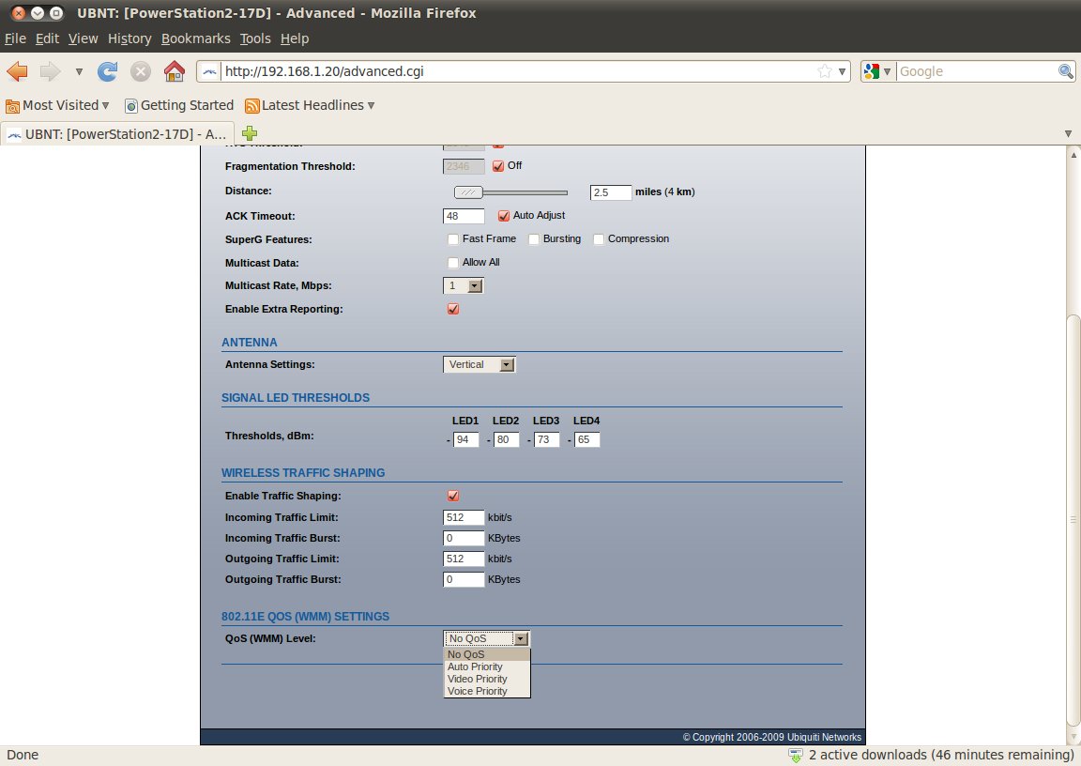This screenshot has height=766, width=1081.
Task: Enable SuperG Bursting checkbox
Action: (x=534, y=239)
